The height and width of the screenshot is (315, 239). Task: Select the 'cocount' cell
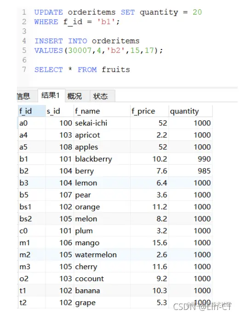[x=102, y=278]
